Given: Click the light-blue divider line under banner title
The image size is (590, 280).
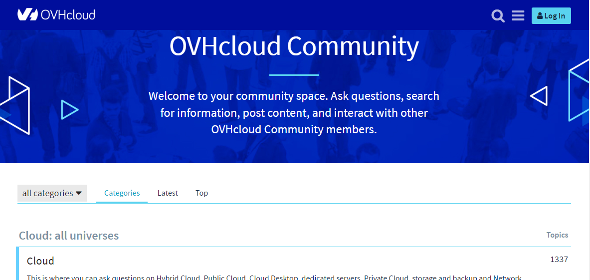Looking at the screenshot, I should click(294, 75).
